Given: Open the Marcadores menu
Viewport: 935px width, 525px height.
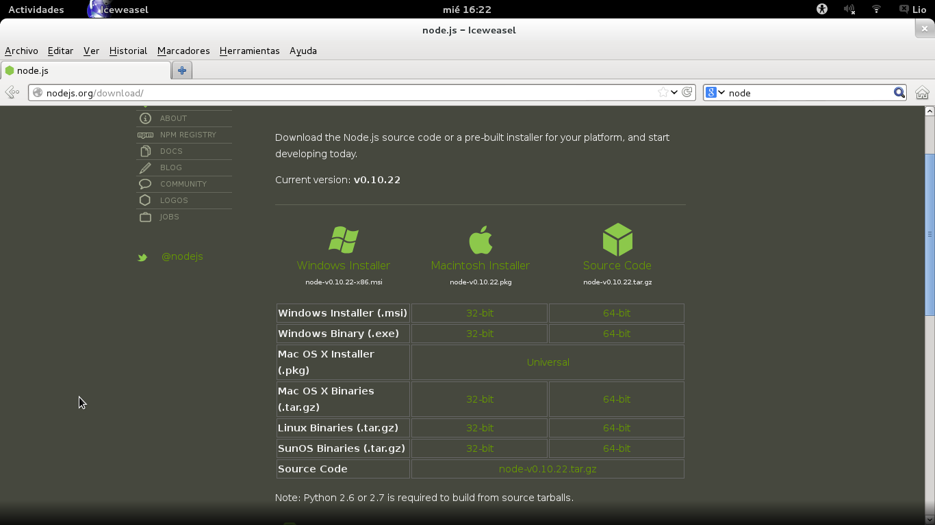Looking at the screenshot, I should pos(183,51).
